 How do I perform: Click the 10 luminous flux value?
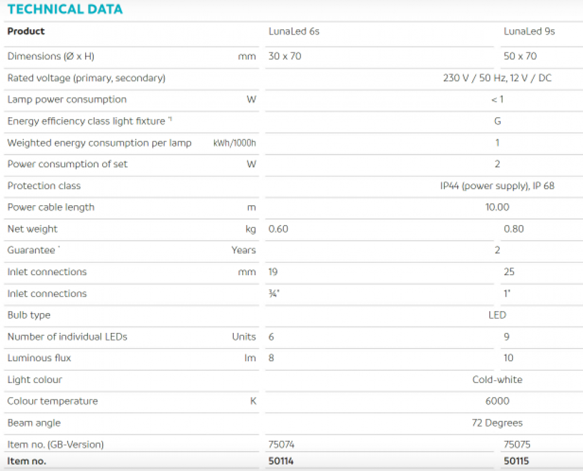click(508, 358)
